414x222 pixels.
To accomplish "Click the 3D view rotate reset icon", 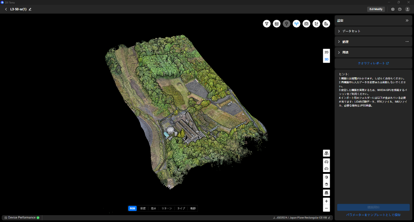I will [x=326, y=153].
